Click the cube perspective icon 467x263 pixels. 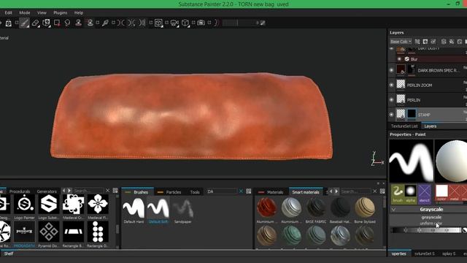(185, 23)
